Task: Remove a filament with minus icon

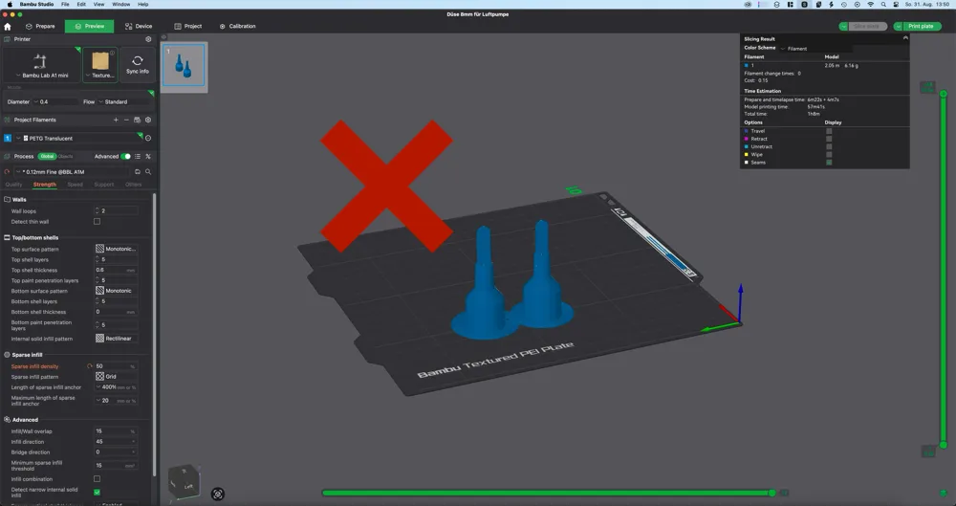Action: 126,120
